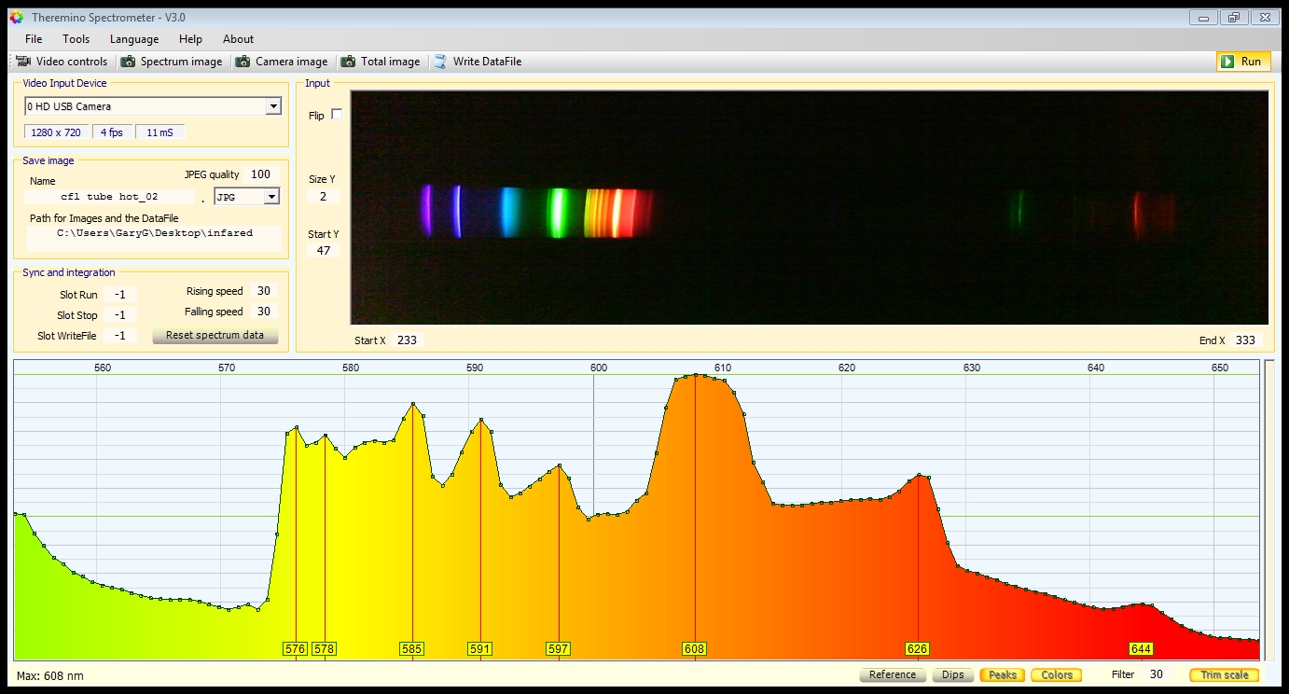Screen dimensions: 1289x694
Task: Click the Write DataFile icon
Action: 440,62
